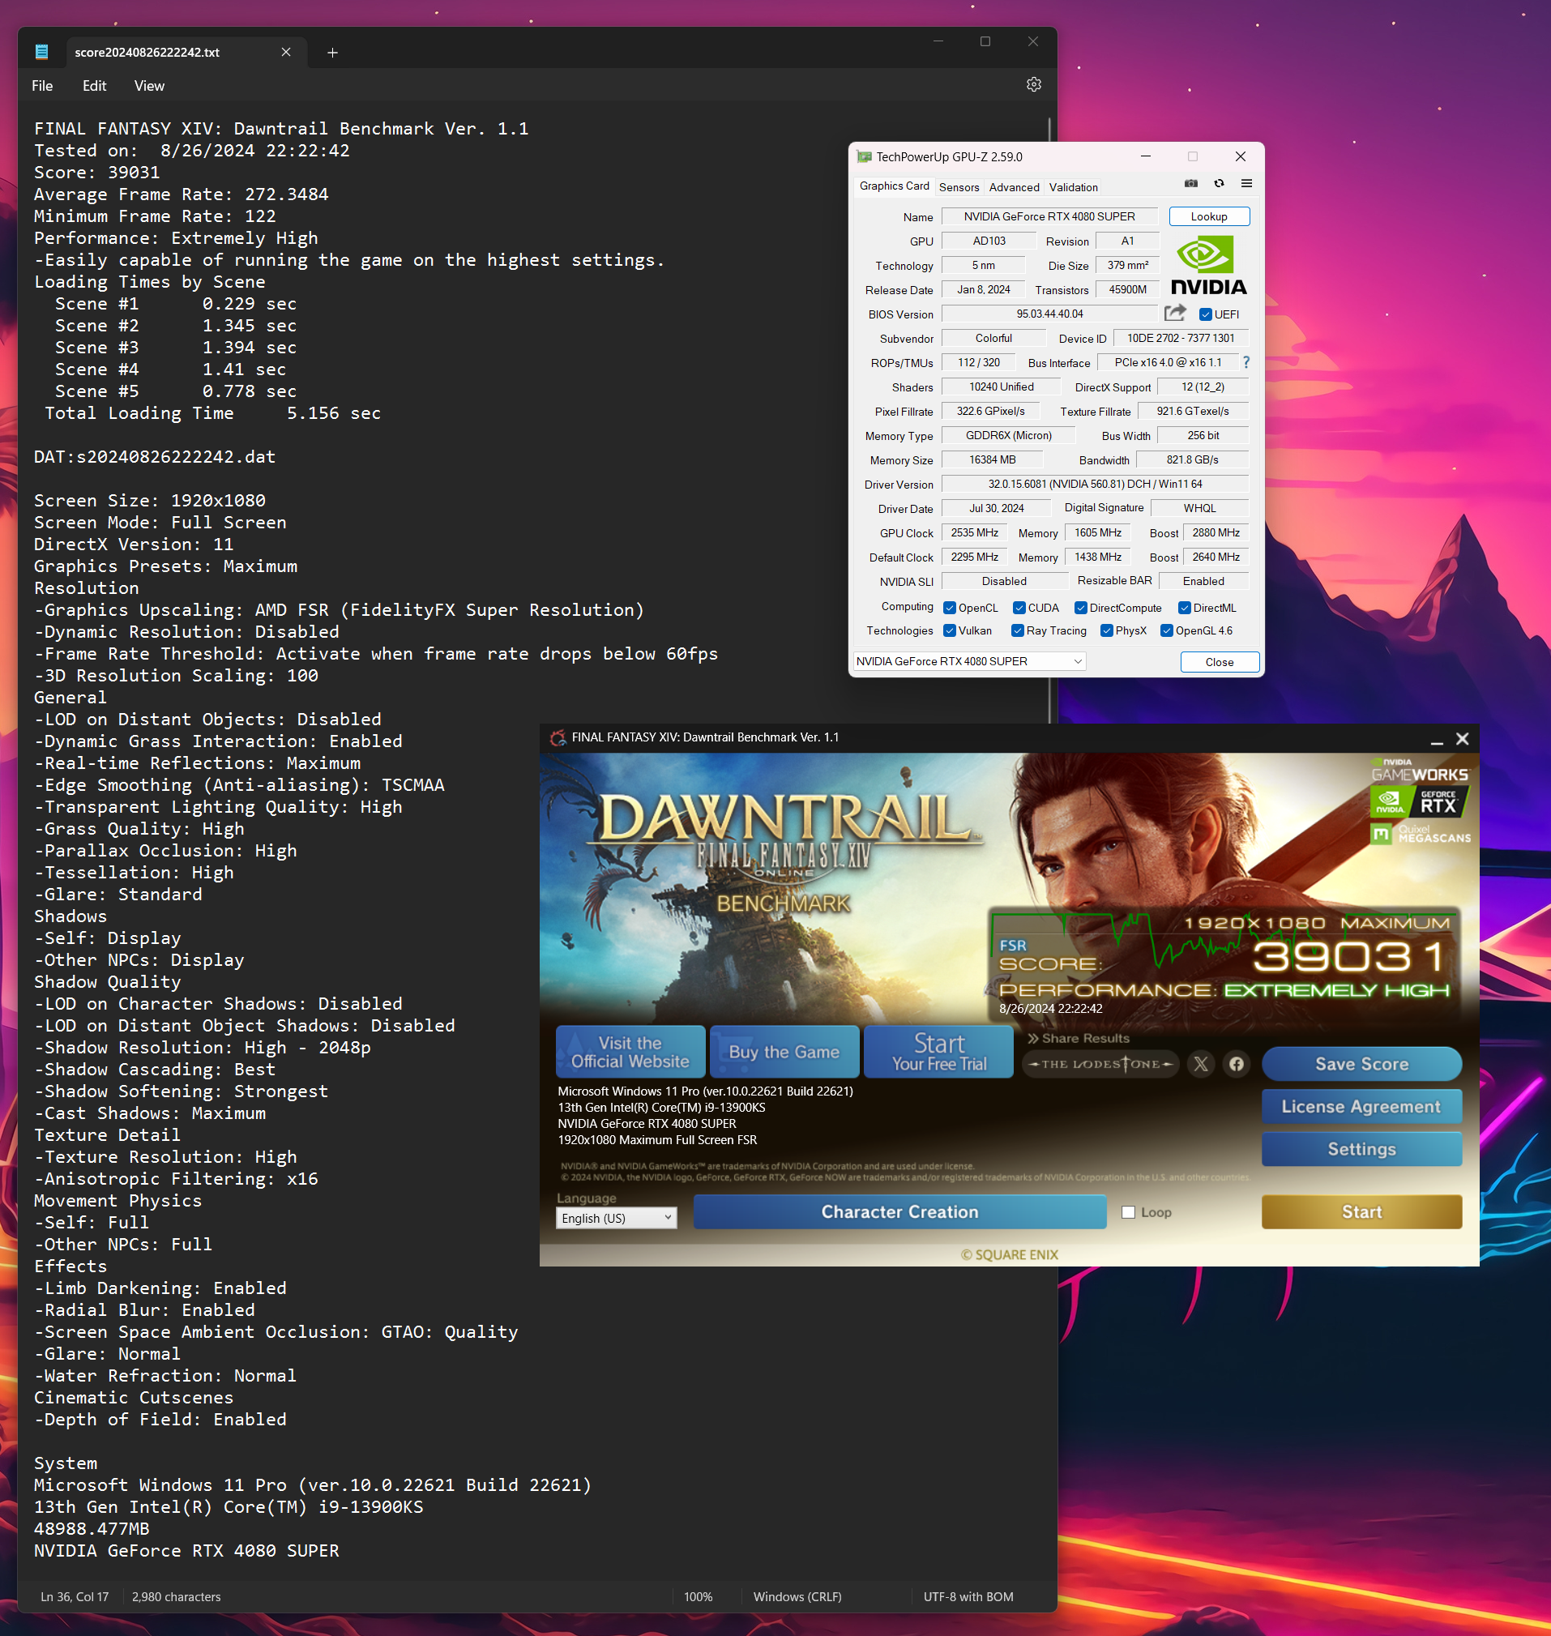Toggle DirectCompute checkbox

click(x=1080, y=608)
